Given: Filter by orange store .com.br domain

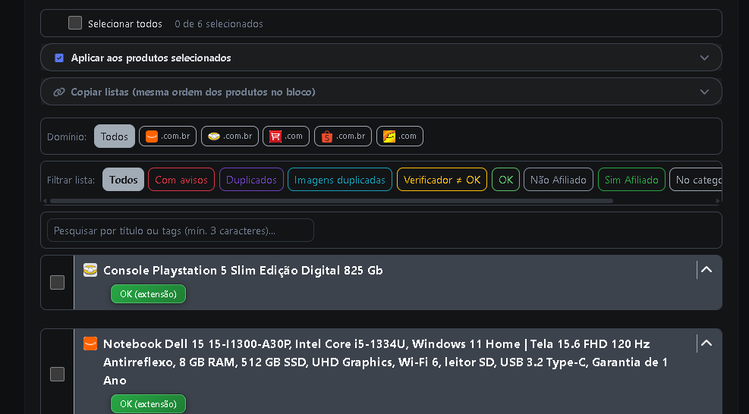Looking at the screenshot, I should point(168,136).
